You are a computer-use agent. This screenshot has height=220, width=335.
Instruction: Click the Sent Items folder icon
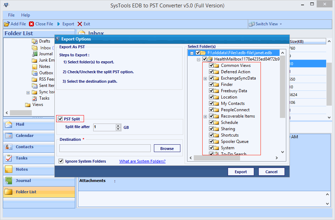tap(34, 86)
